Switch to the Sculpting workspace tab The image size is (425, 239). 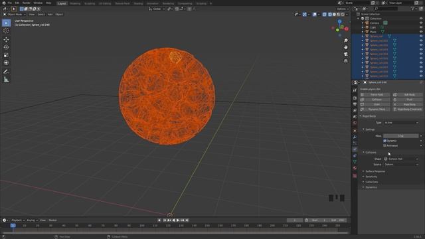click(90, 3)
